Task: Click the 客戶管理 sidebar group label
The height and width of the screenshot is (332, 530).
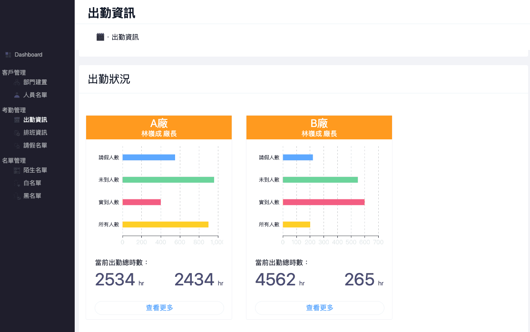Action: point(14,72)
